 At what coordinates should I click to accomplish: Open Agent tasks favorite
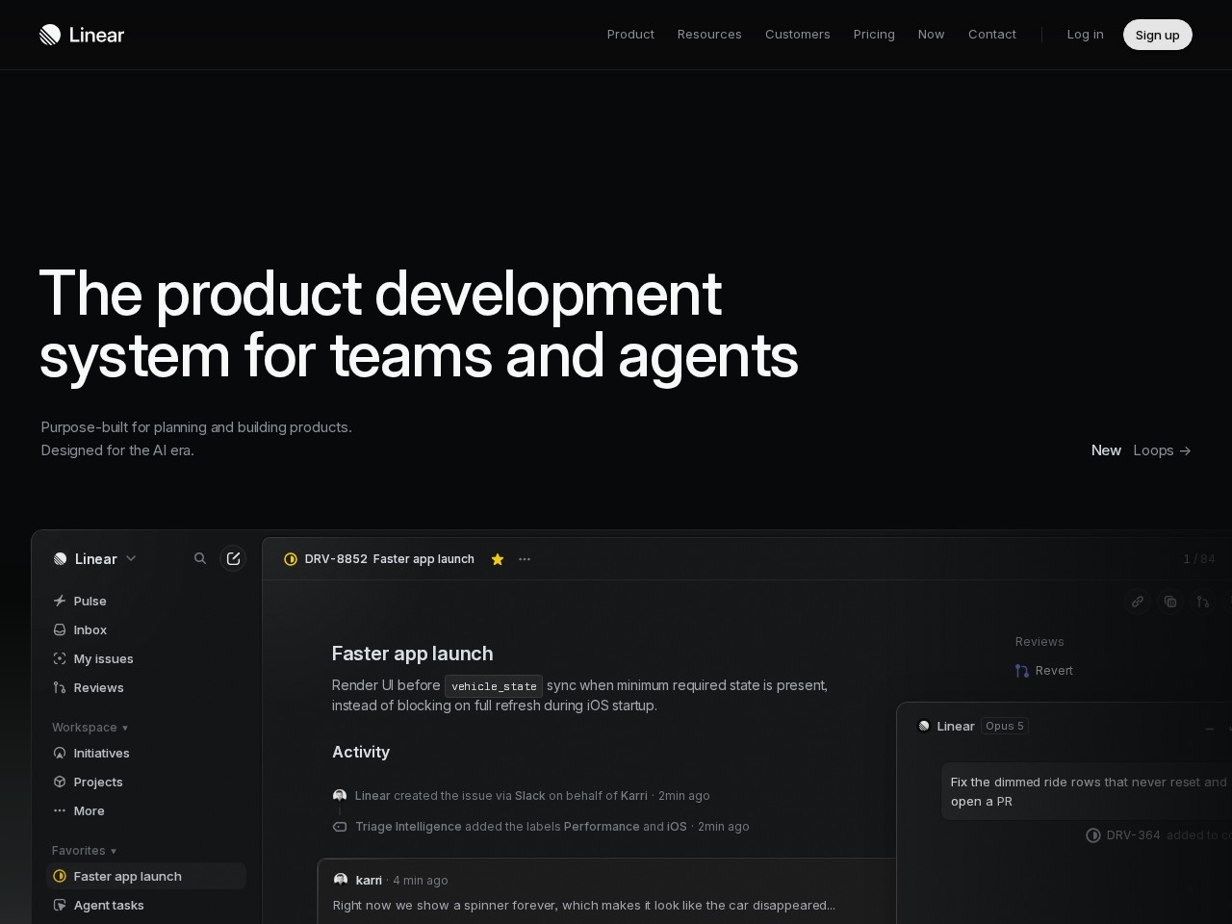tap(146, 905)
